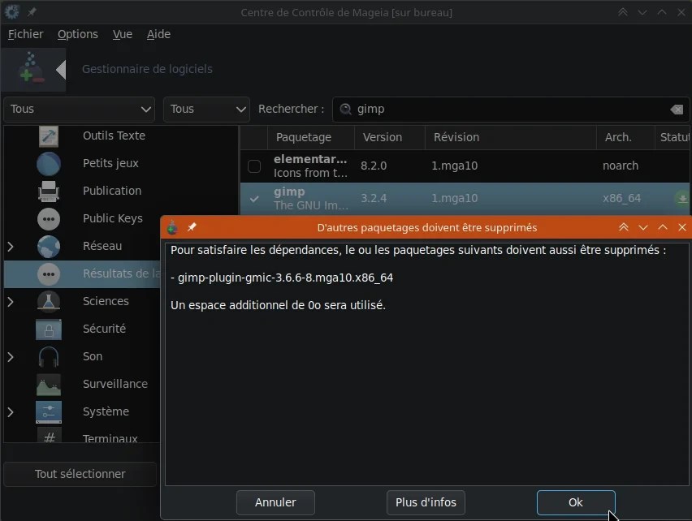Click dialog keep-above double chevron icon
This screenshot has height=521, width=692.
(624, 227)
